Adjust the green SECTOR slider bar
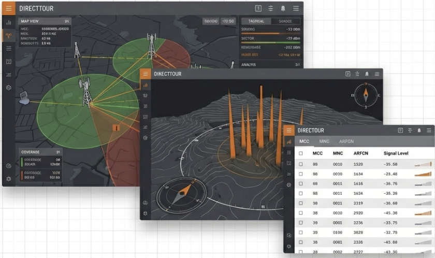The image size is (435, 258). click(x=270, y=42)
